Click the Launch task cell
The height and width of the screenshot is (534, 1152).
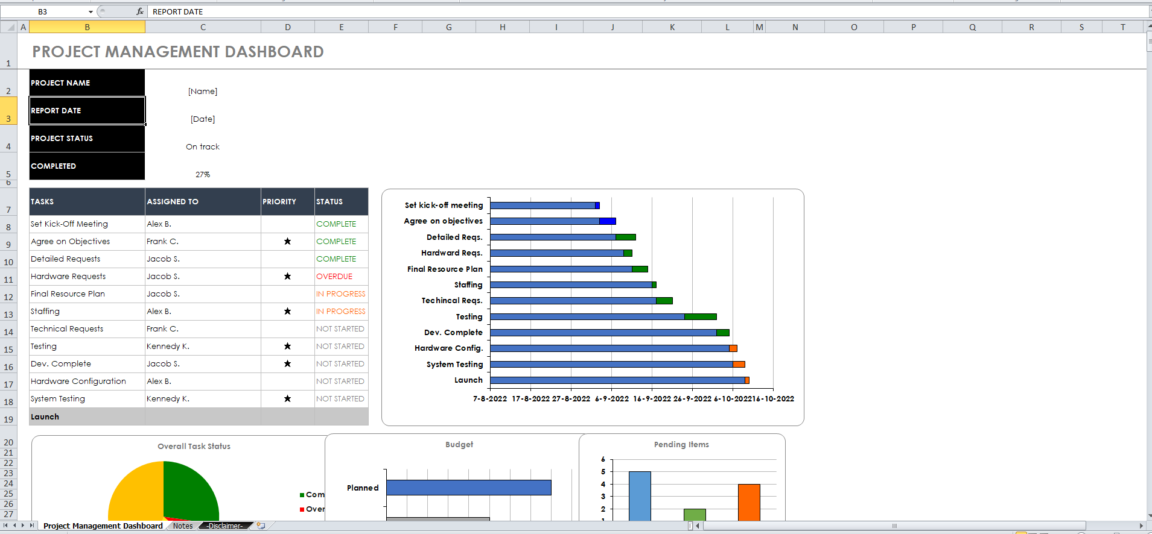pyautogui.click(x=87, y=416)
